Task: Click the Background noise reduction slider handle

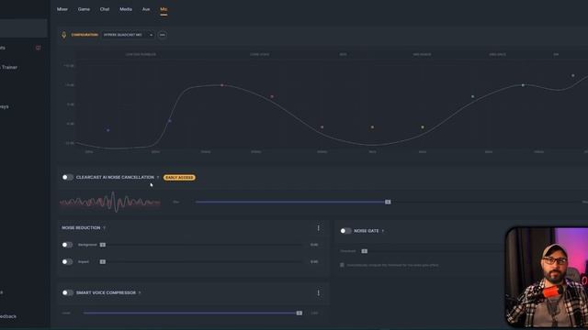Action: coord(103,245)
